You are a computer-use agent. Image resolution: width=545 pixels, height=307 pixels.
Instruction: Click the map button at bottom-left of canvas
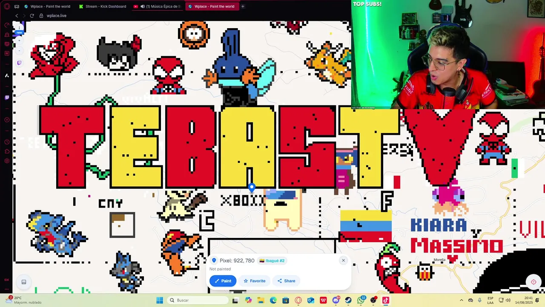pyautogui.click(x=24, y=282)
